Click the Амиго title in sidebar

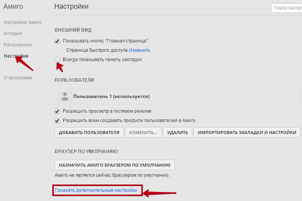point(13,6)
